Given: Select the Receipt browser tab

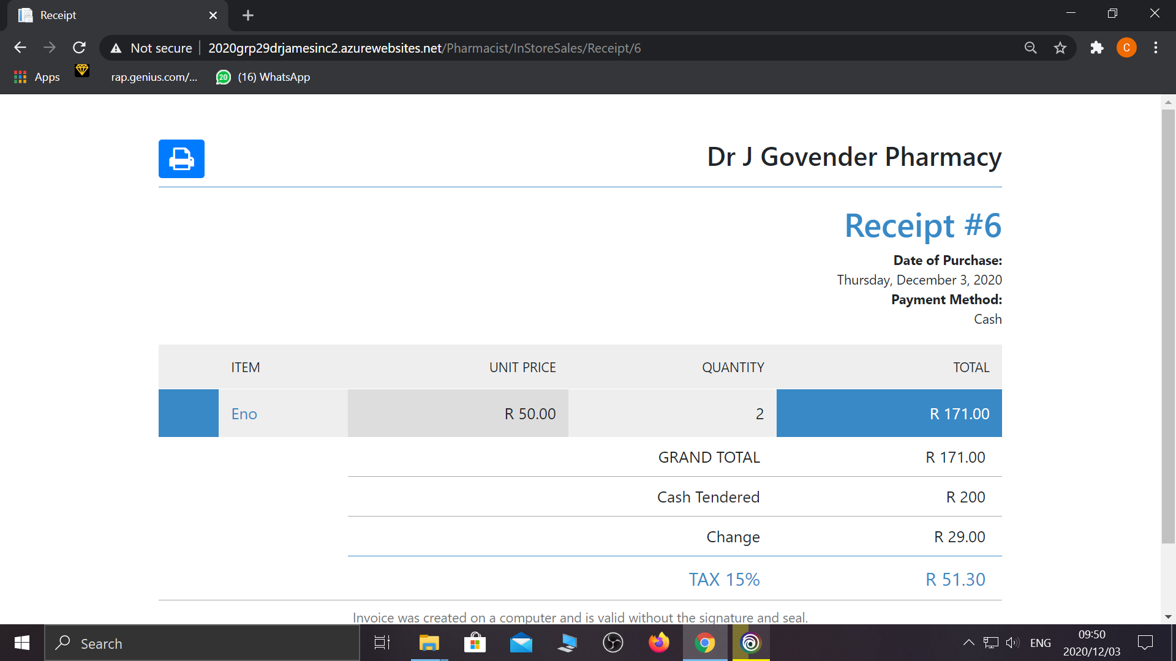Looking at the screenshot, I should [110, 15].
